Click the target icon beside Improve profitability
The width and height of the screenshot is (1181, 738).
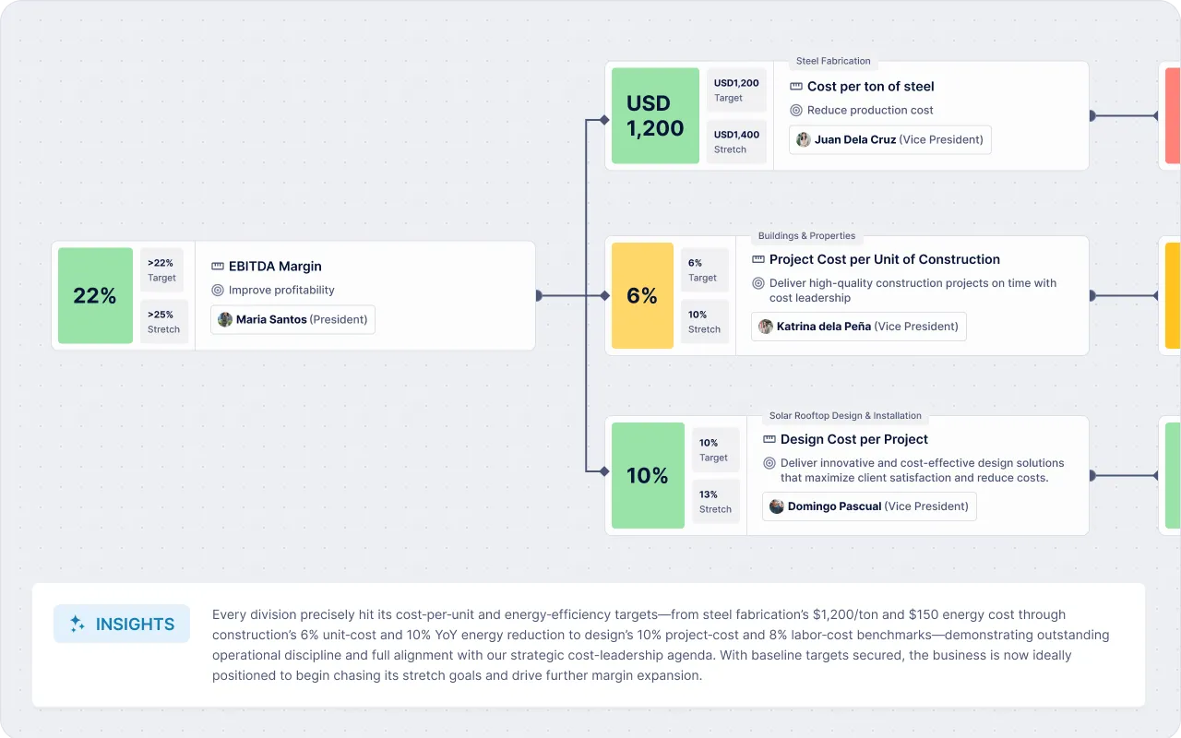(218, 290)
